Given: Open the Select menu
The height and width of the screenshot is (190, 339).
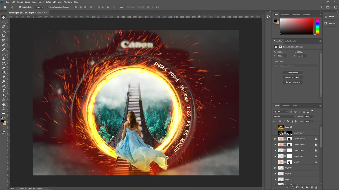Looking at the screenshot, I should [41, 2].
